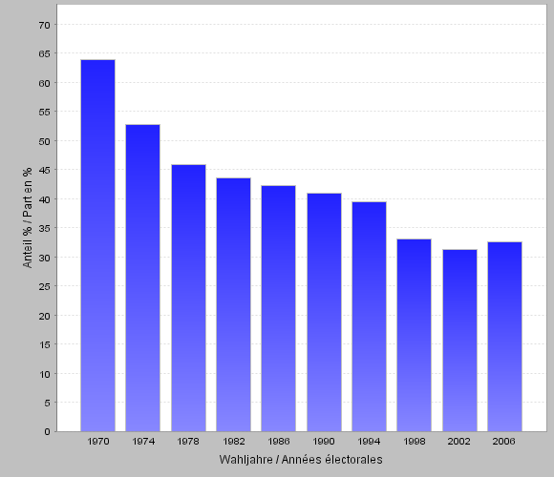Click the 1994 bar

pyautogui.click(x=370, y=317)
